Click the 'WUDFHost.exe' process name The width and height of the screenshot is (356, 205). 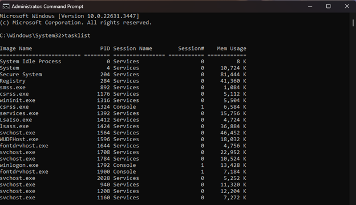tap(19, 140)
